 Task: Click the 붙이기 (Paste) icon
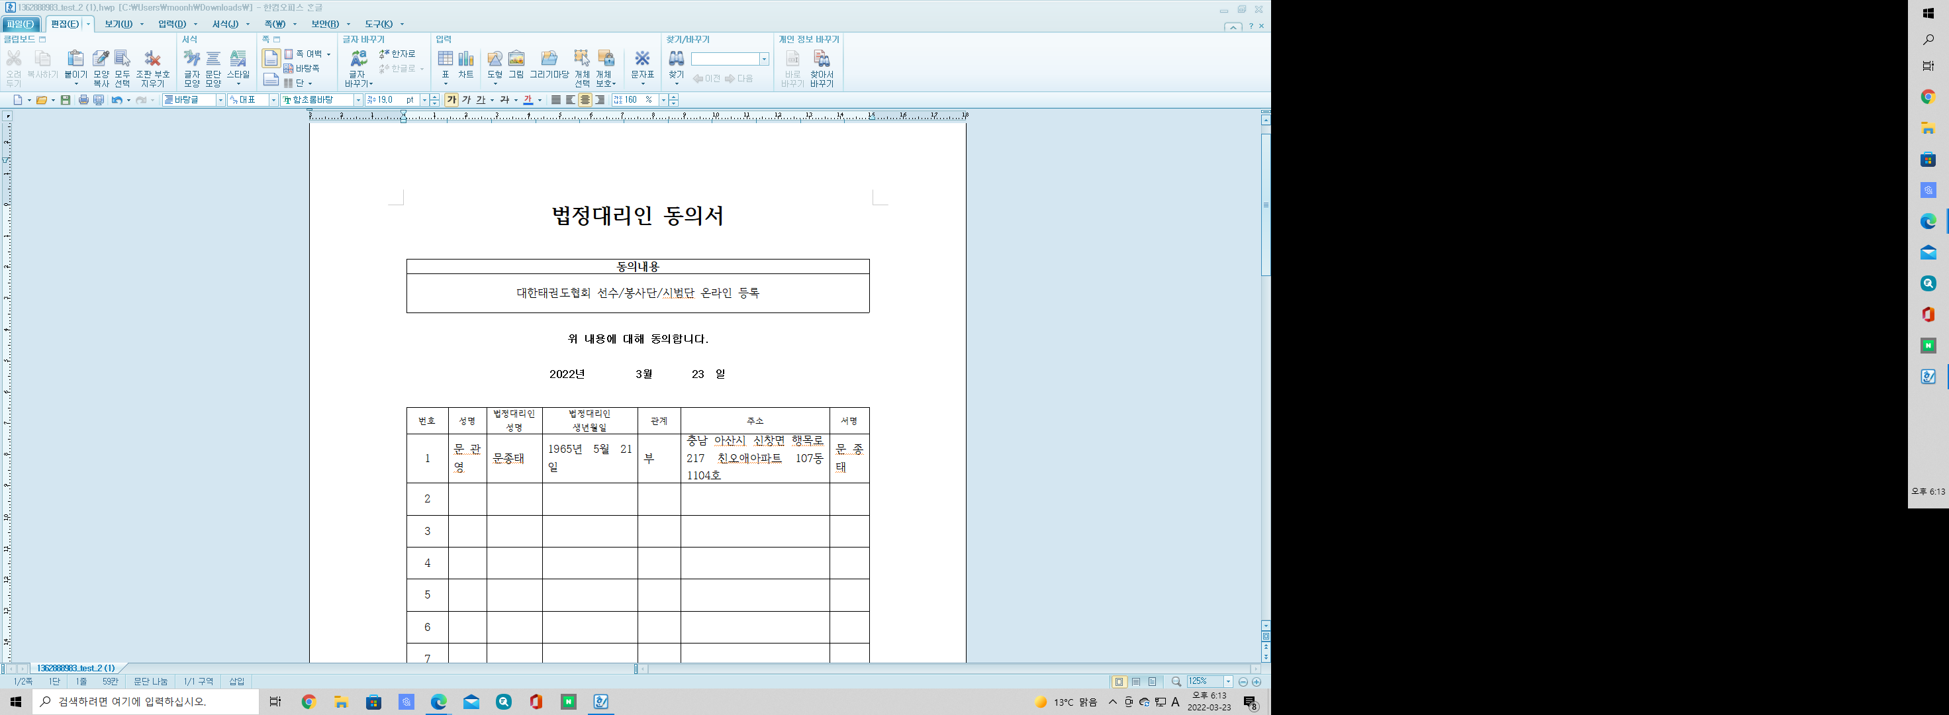point(75,59)
